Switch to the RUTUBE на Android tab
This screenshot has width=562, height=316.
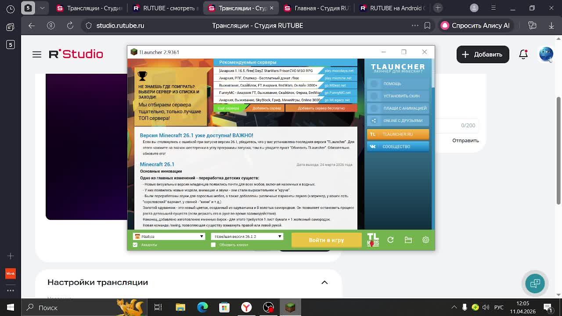pos(393,8)
